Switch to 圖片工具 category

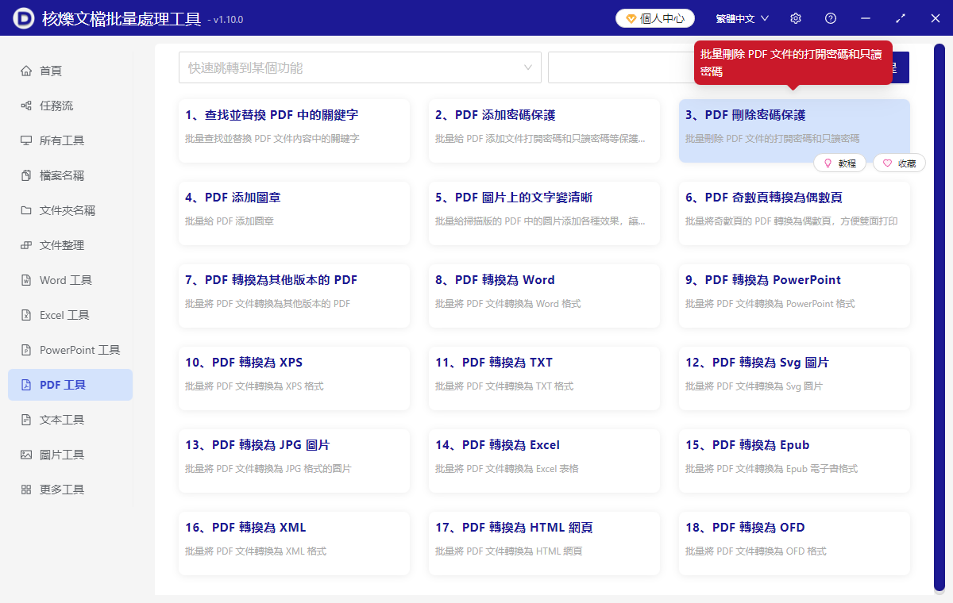click(70, 455)
